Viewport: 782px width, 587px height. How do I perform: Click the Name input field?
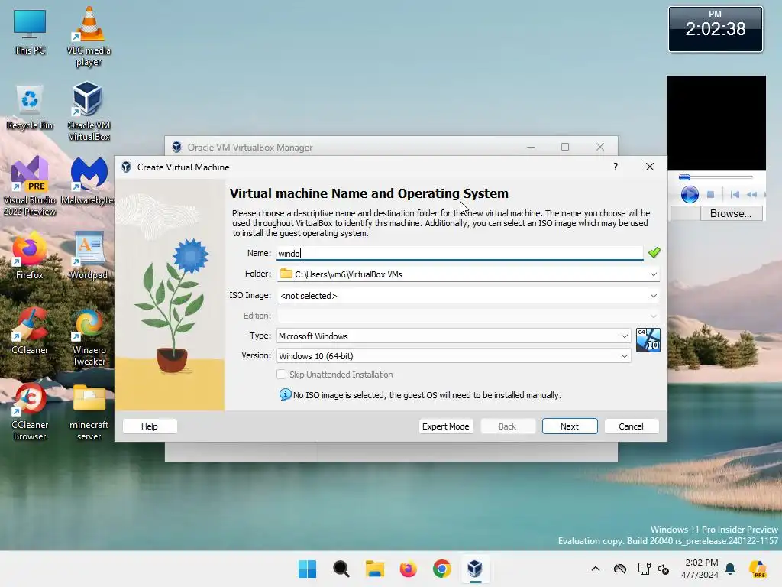460,253
